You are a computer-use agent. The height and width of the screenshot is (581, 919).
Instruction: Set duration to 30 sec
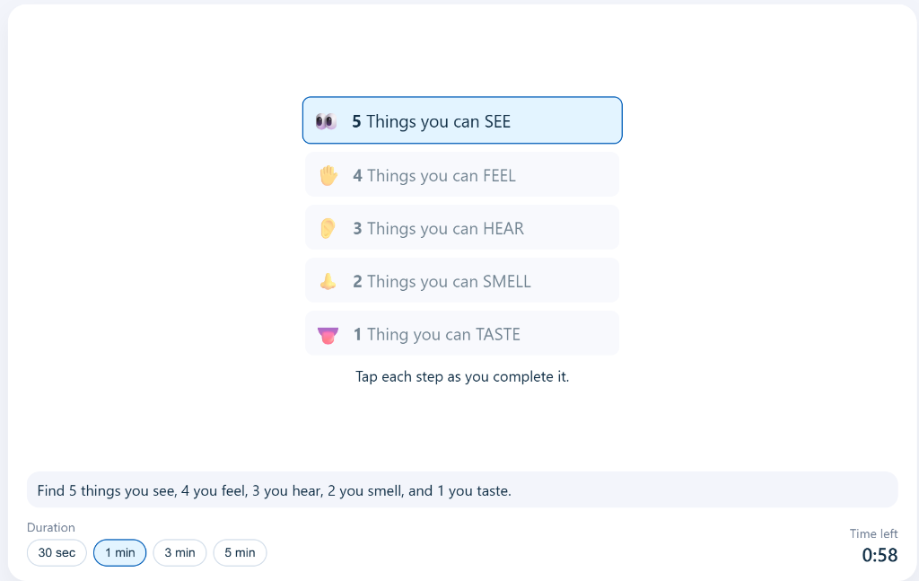coord(57,553)
